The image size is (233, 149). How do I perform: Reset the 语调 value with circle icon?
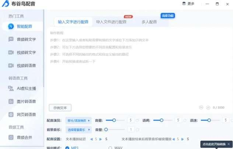(185, 120)
